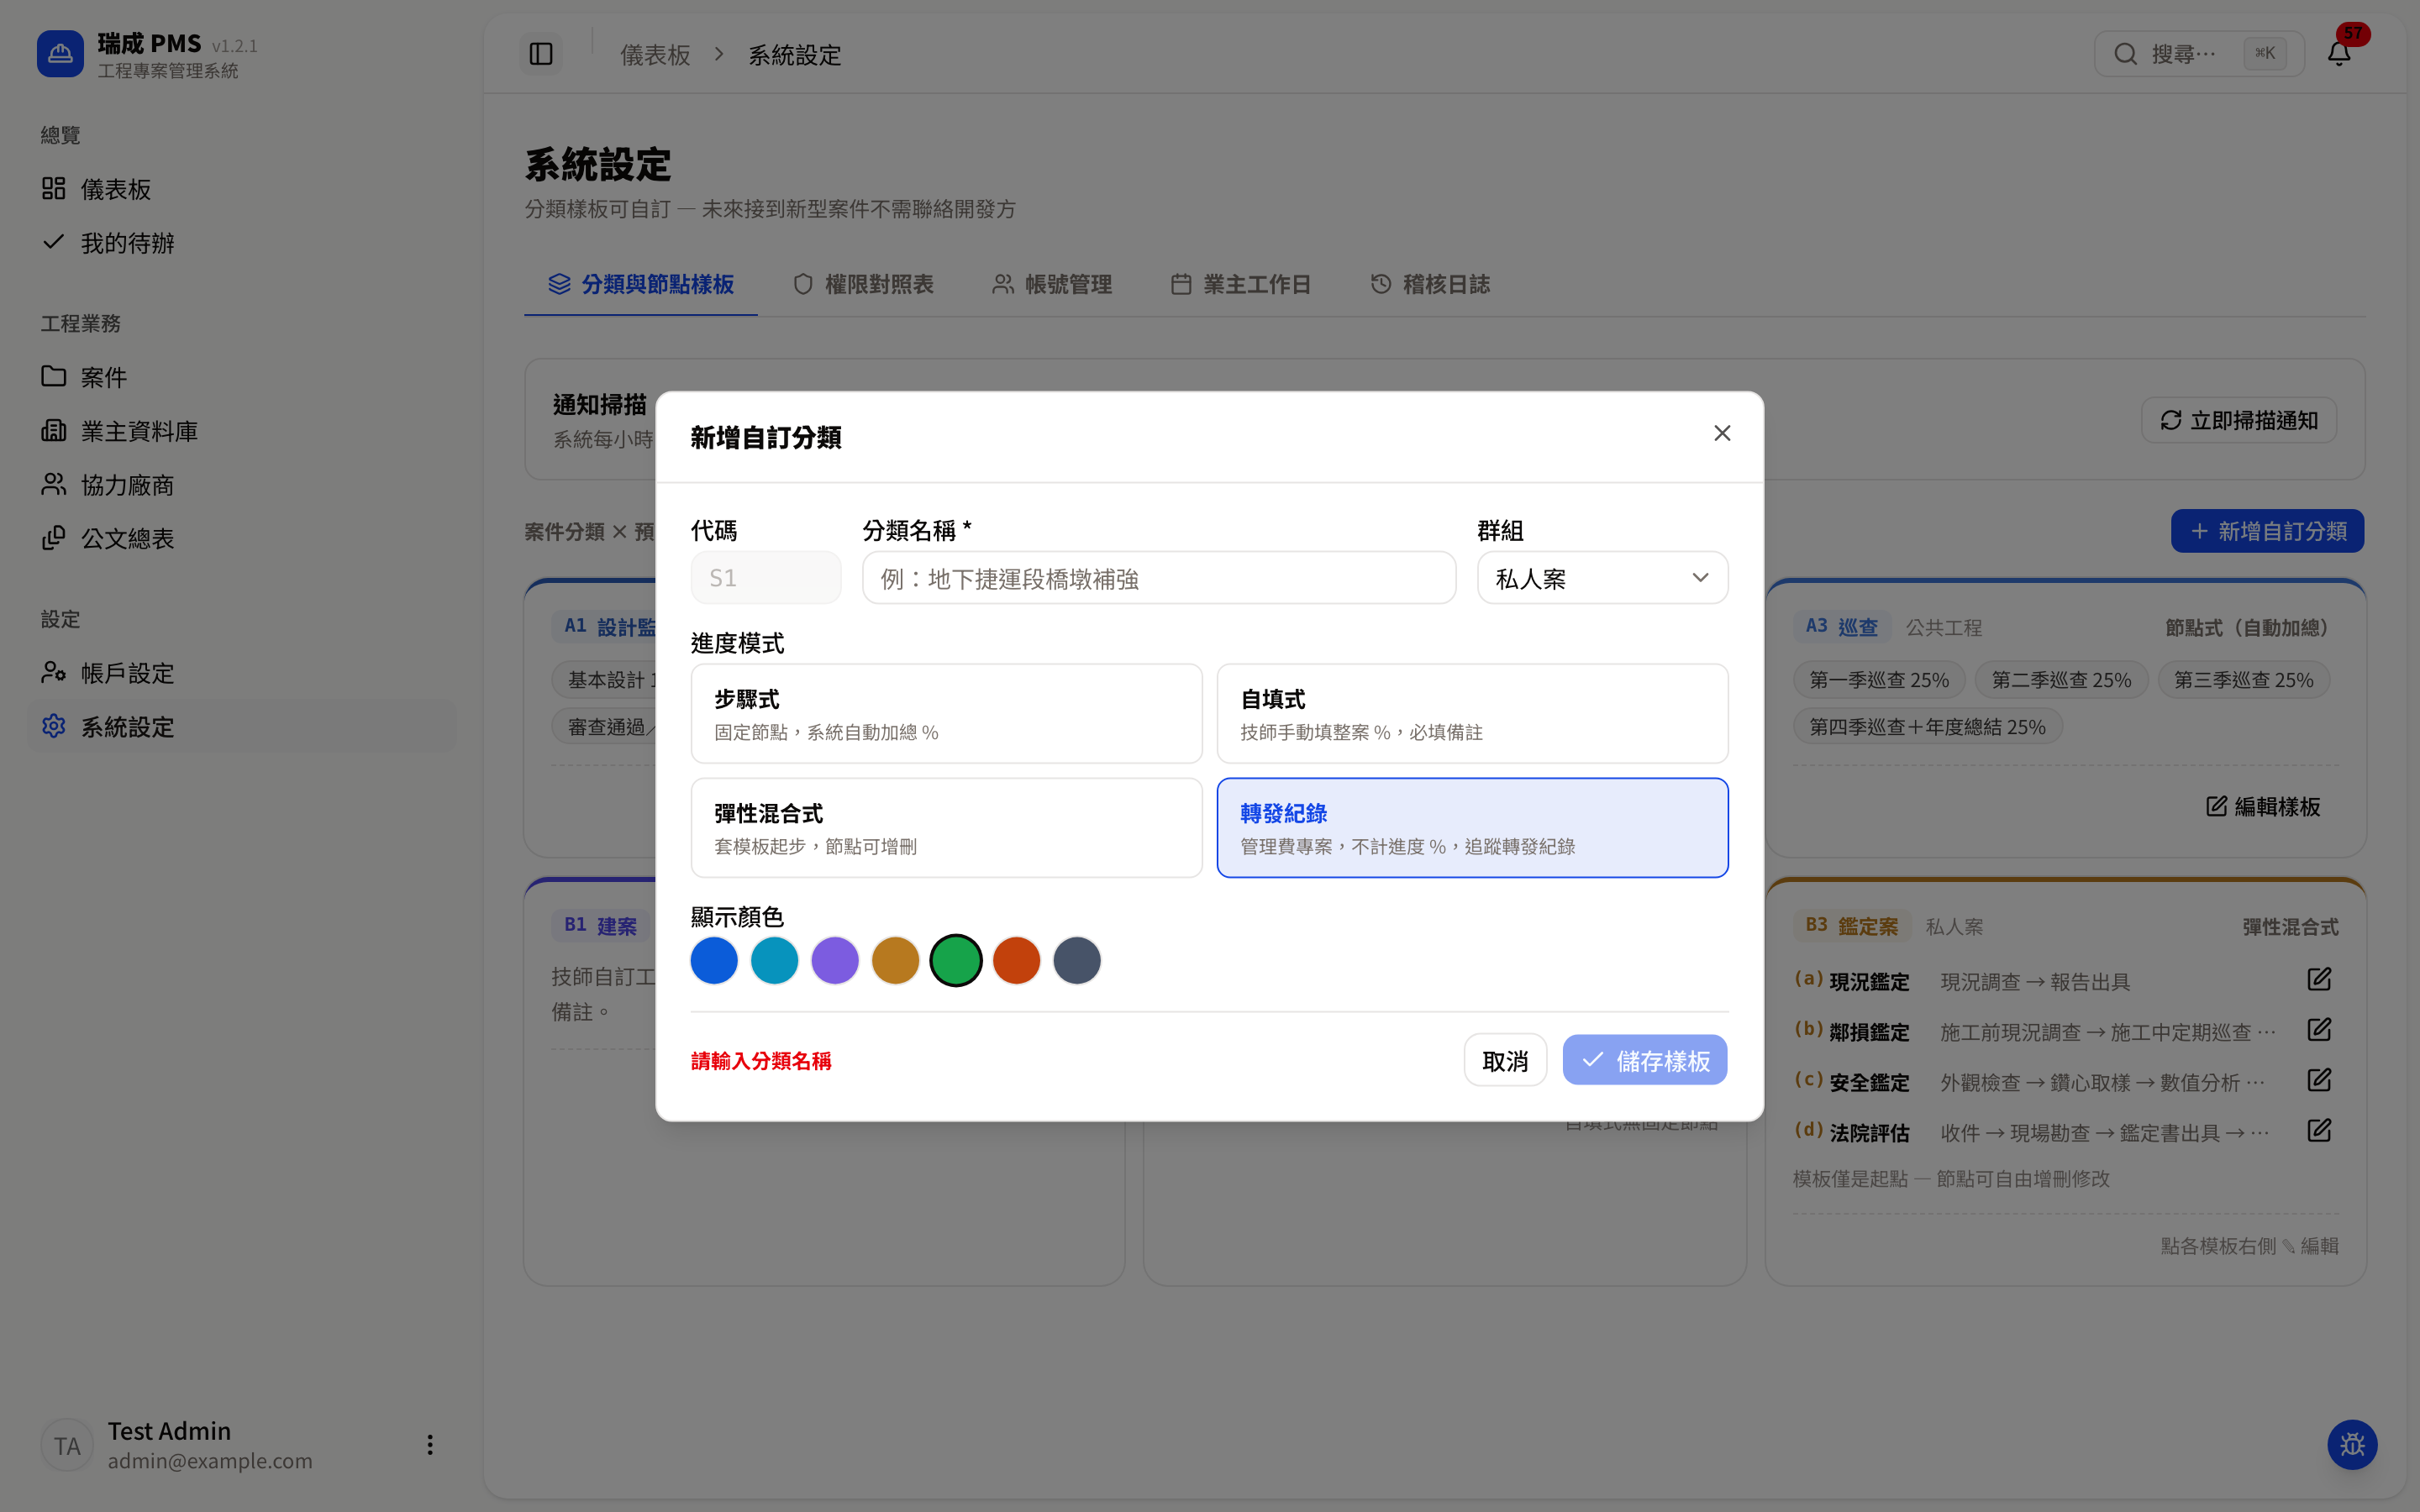Select 系統設定 in sidebar

click(x=242, y=727)
